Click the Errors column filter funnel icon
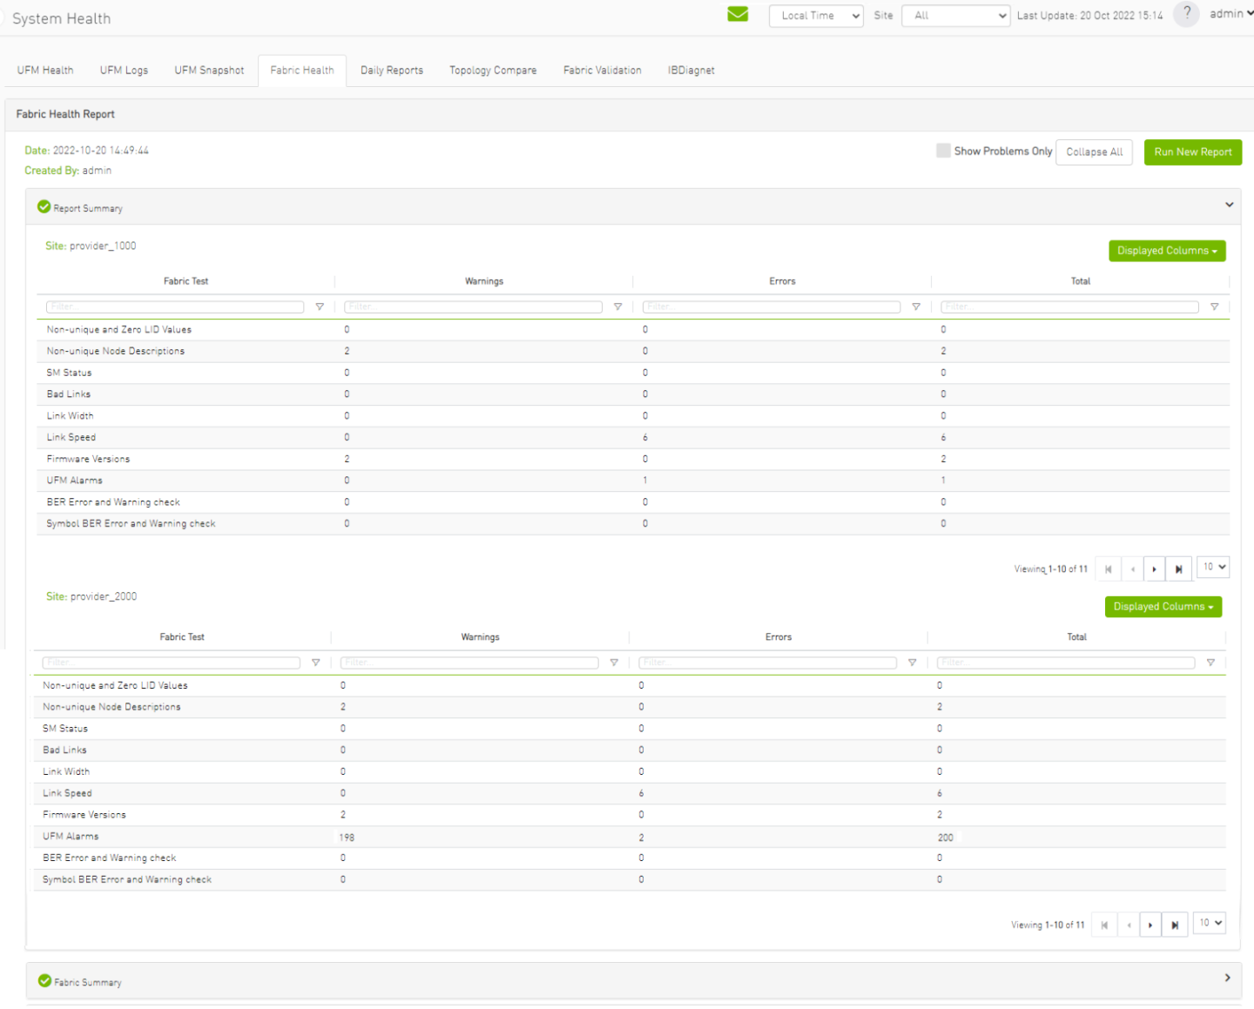This screenshot has height=1009, width=1254. (x=916, y=306)
